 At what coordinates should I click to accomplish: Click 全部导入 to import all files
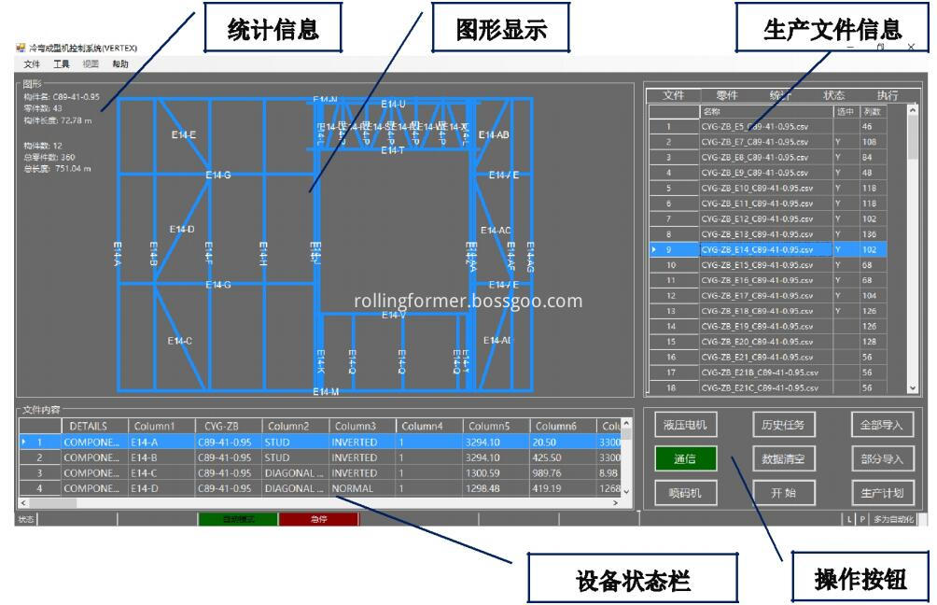pos(881,425)
